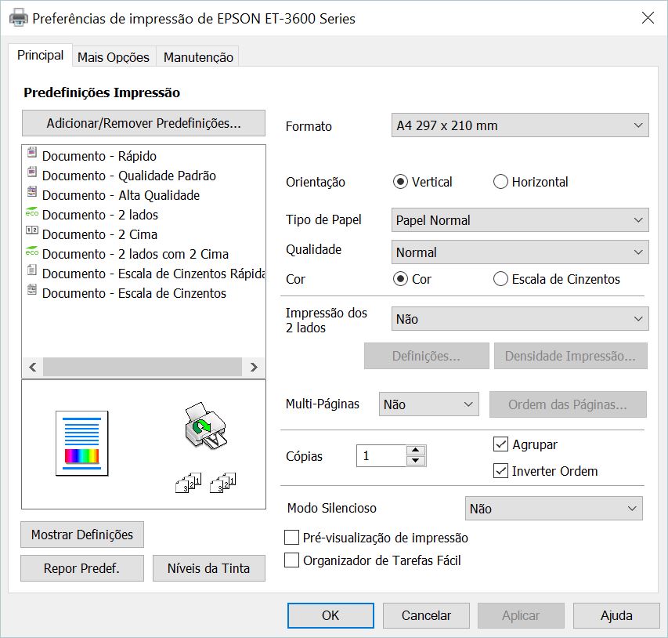668x638 pixels.
Task: Close the Preferências de impressão dialog
Action: coord(648,18)
